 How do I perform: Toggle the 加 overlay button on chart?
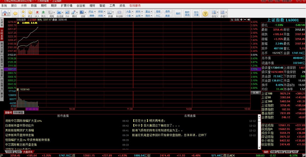click(232, 20)
